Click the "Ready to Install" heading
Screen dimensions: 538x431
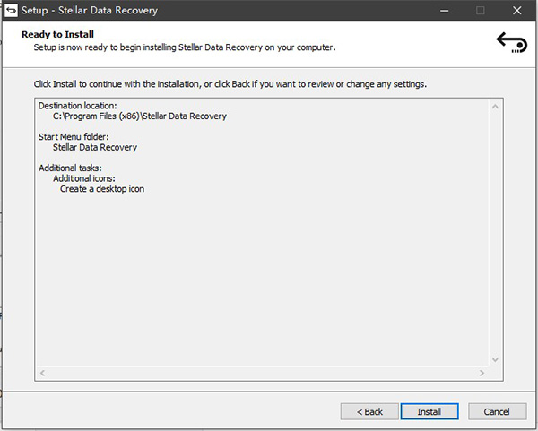click(x=58, y=34)
